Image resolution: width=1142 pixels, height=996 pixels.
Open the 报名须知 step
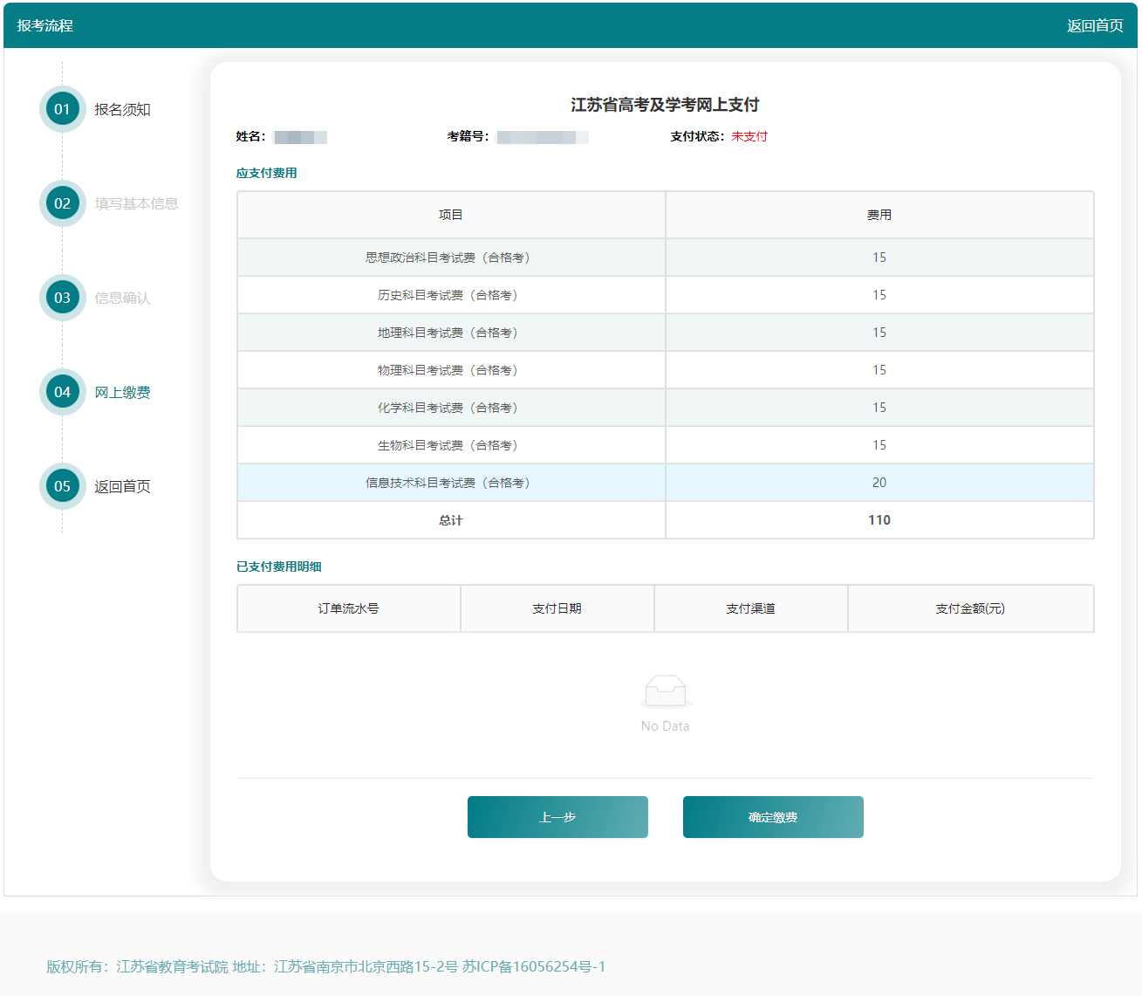click(122, 109)
